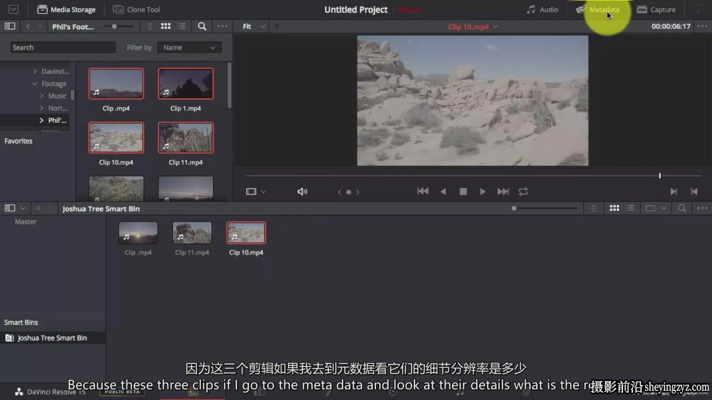The height and width of the screenshot is (400, 712).
Task: Select the Phil'... folder in the tree
Action: point(57,120)
